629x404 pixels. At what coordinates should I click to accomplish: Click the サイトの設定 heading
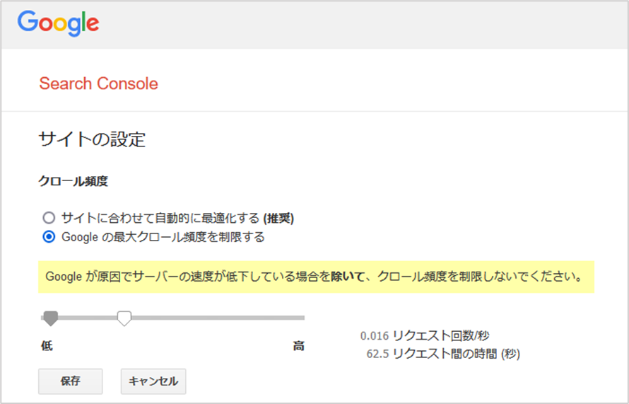coord(92,139)
